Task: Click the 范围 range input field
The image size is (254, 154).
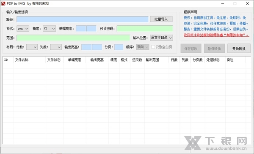Action: tap(73, 38)
